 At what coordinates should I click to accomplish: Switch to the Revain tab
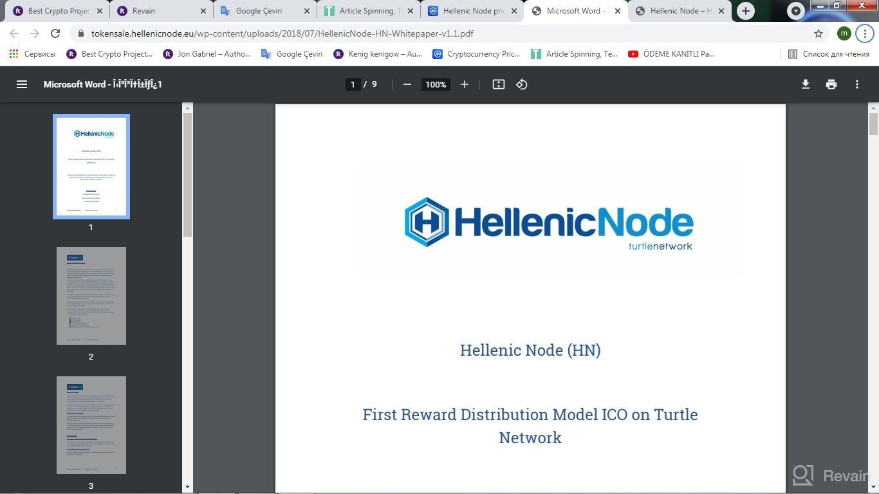point(161,11)
